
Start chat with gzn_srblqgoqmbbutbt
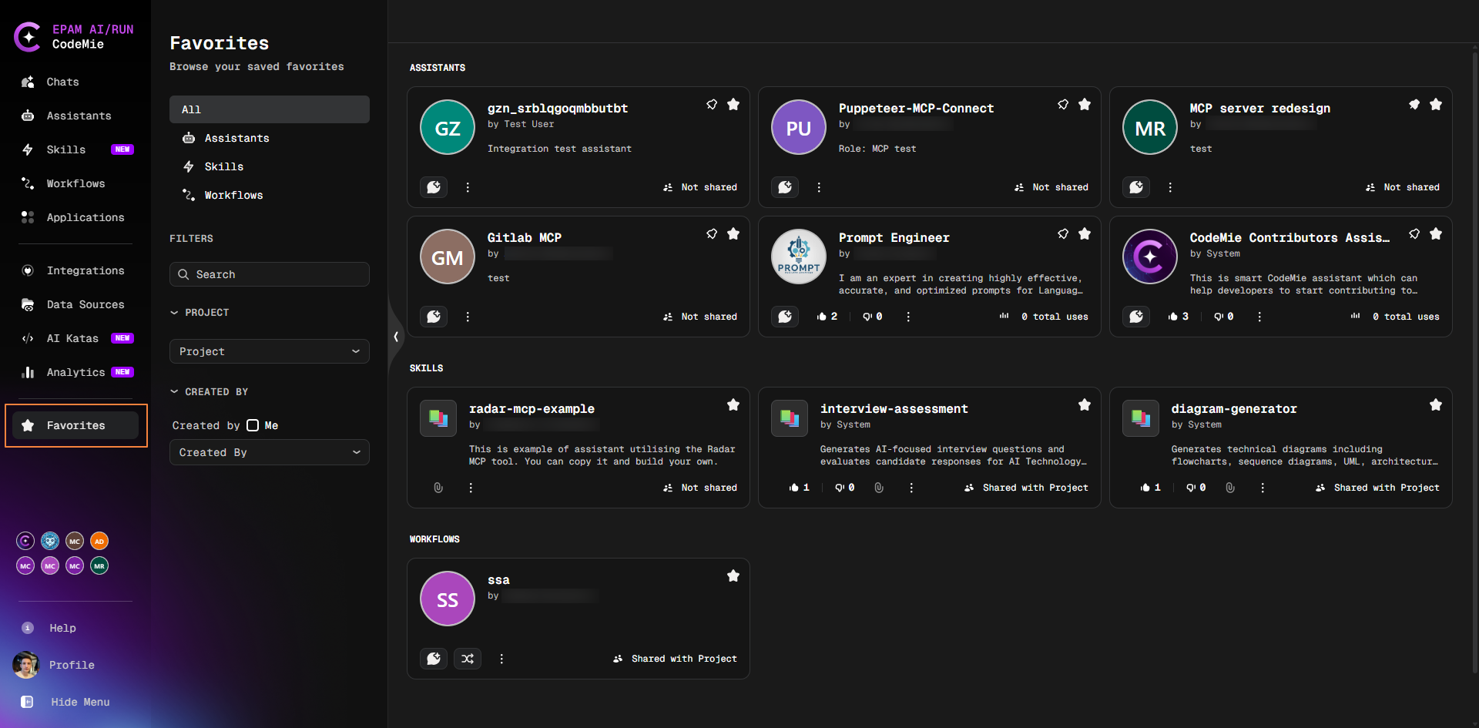tap(434, 186)
